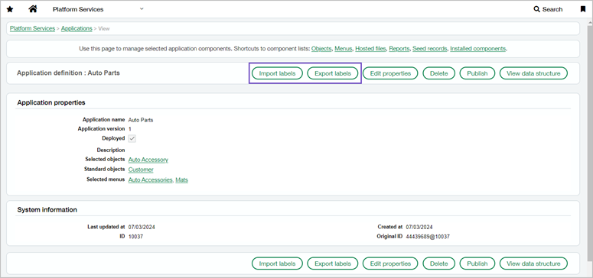Image resolution: width=593 pixels, height=278 pixels.
Task: Click the favorites star icon
Action: coord(10,9)
